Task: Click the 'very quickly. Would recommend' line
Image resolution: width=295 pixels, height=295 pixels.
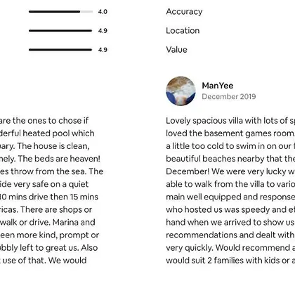Action: coord(230,247)
